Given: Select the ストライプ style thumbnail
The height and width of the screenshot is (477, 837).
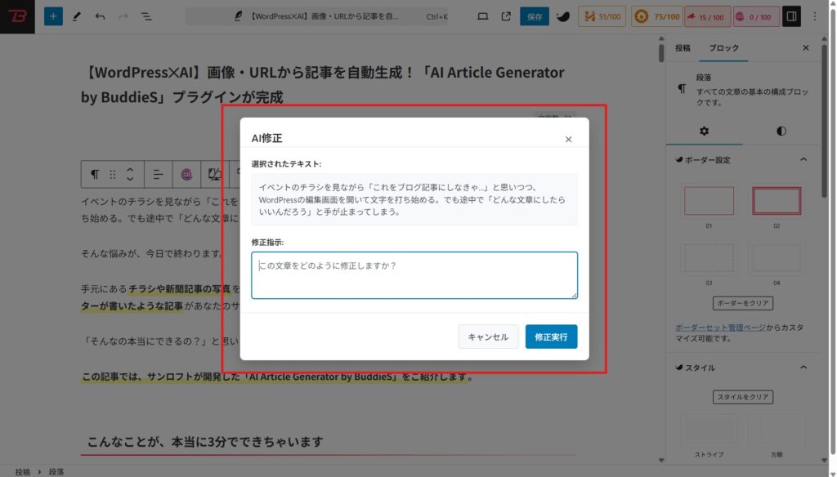Looking at the screenshot, I should (x=709, y=431).
